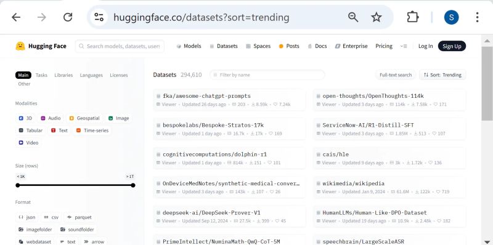493x245 pixels.
Task: Select the 3D modality icon filter
Action: (x=25, y=118)
